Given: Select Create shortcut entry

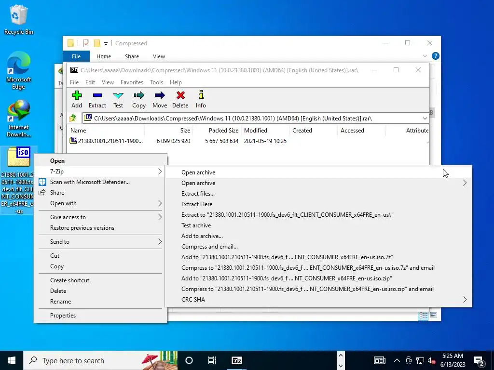Looking at the screenshot, I should (100, 280).
